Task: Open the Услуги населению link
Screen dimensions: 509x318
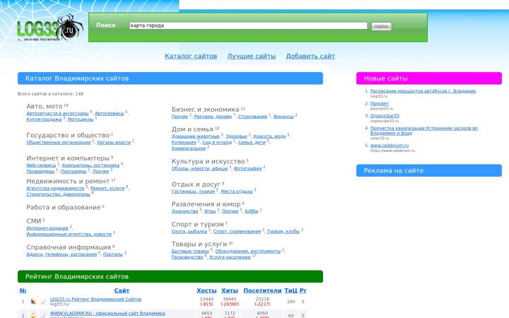Action: [x=230, y=257]
